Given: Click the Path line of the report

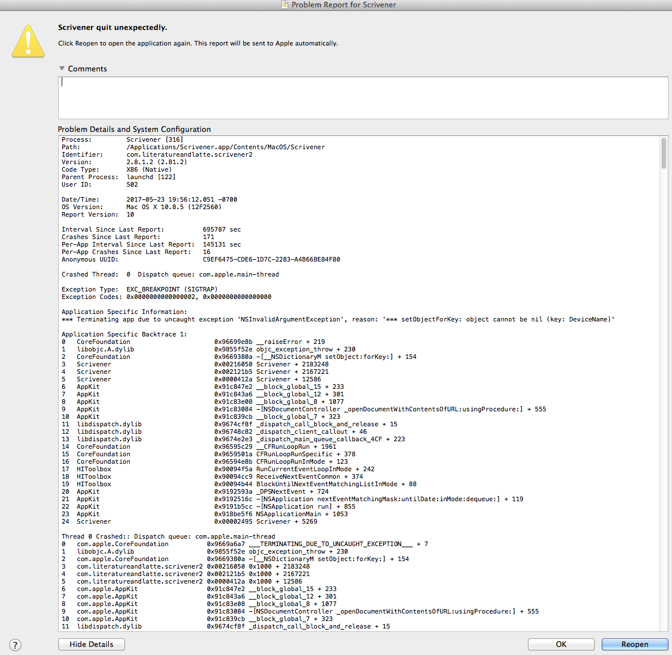Looking at the screenshot, I should pos(193,147).
